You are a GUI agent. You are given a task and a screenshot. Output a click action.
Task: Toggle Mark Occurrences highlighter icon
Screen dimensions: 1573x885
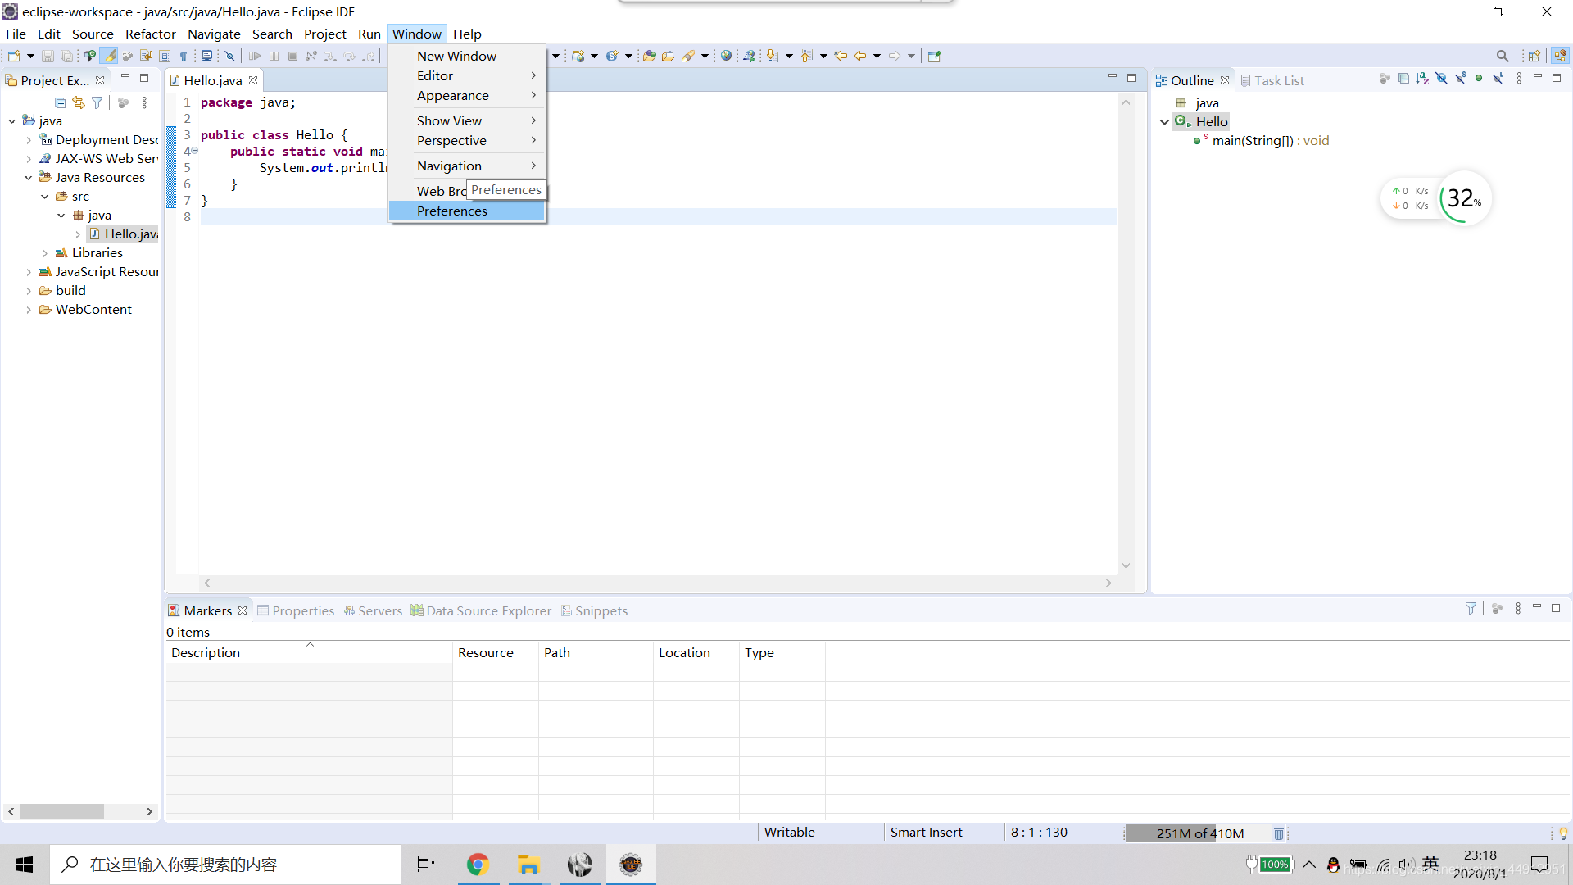click(108, 56)
